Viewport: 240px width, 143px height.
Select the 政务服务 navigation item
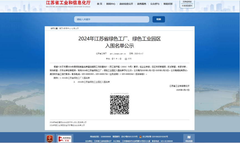142,4
